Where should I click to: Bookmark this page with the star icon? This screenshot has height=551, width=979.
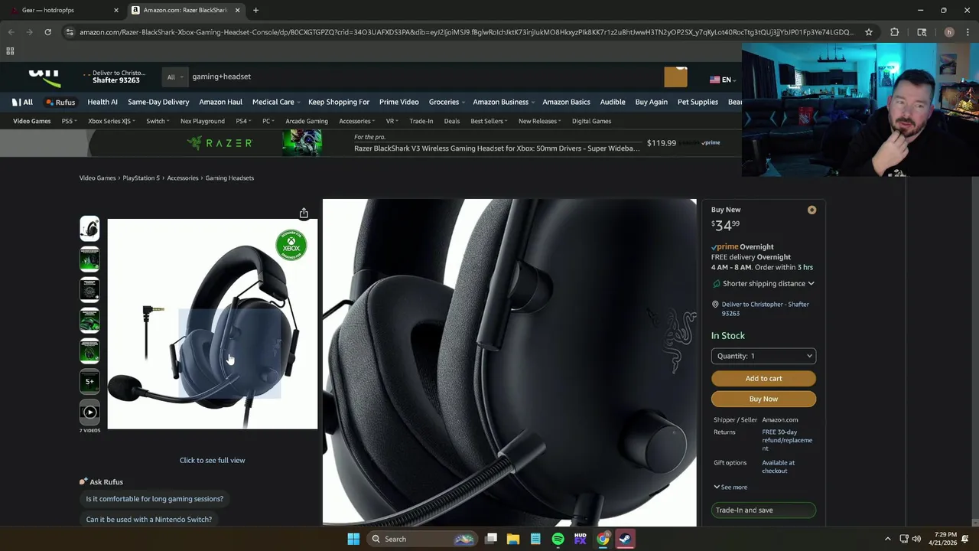pyautogui.click(x=869, y=32)
